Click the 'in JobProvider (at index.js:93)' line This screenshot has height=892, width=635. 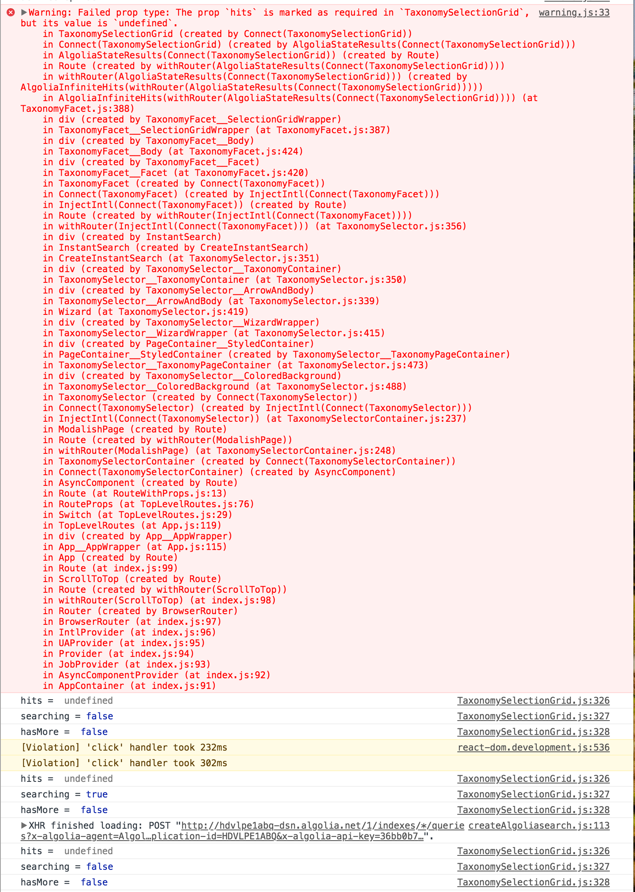click(x=126, y=664)
